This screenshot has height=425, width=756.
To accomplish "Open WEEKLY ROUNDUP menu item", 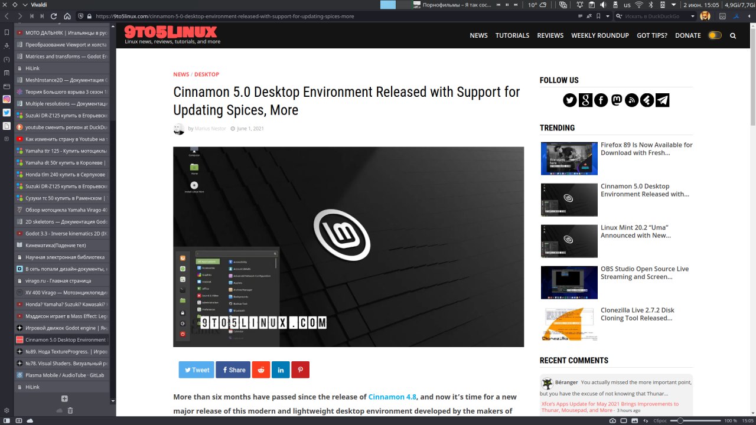I will pyautogui.click(x=599, y=35).
